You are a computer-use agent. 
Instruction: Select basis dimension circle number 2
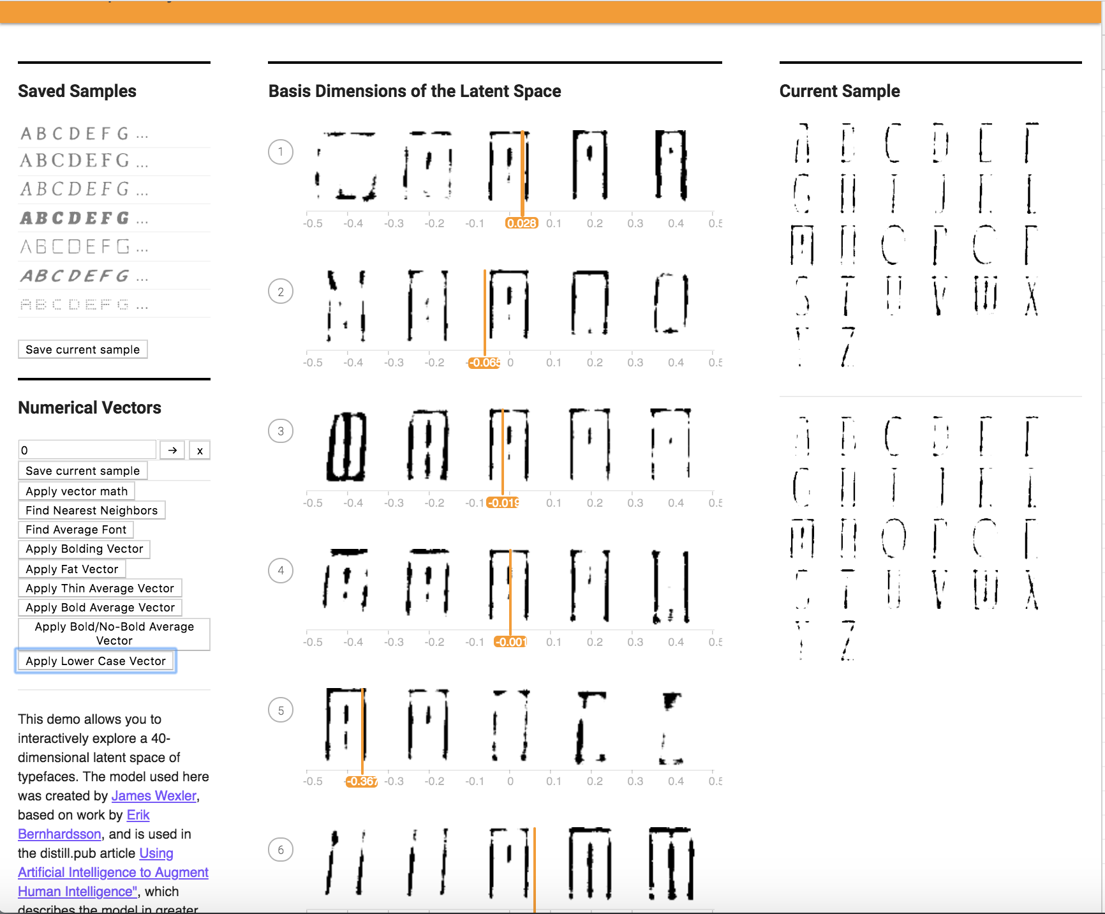click(x=281, y=292)
